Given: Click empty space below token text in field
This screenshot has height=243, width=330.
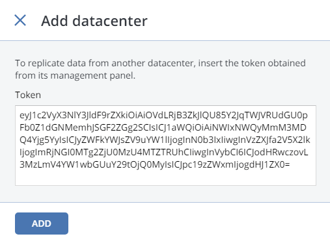Looking at the screenshot, I should 165,177.
